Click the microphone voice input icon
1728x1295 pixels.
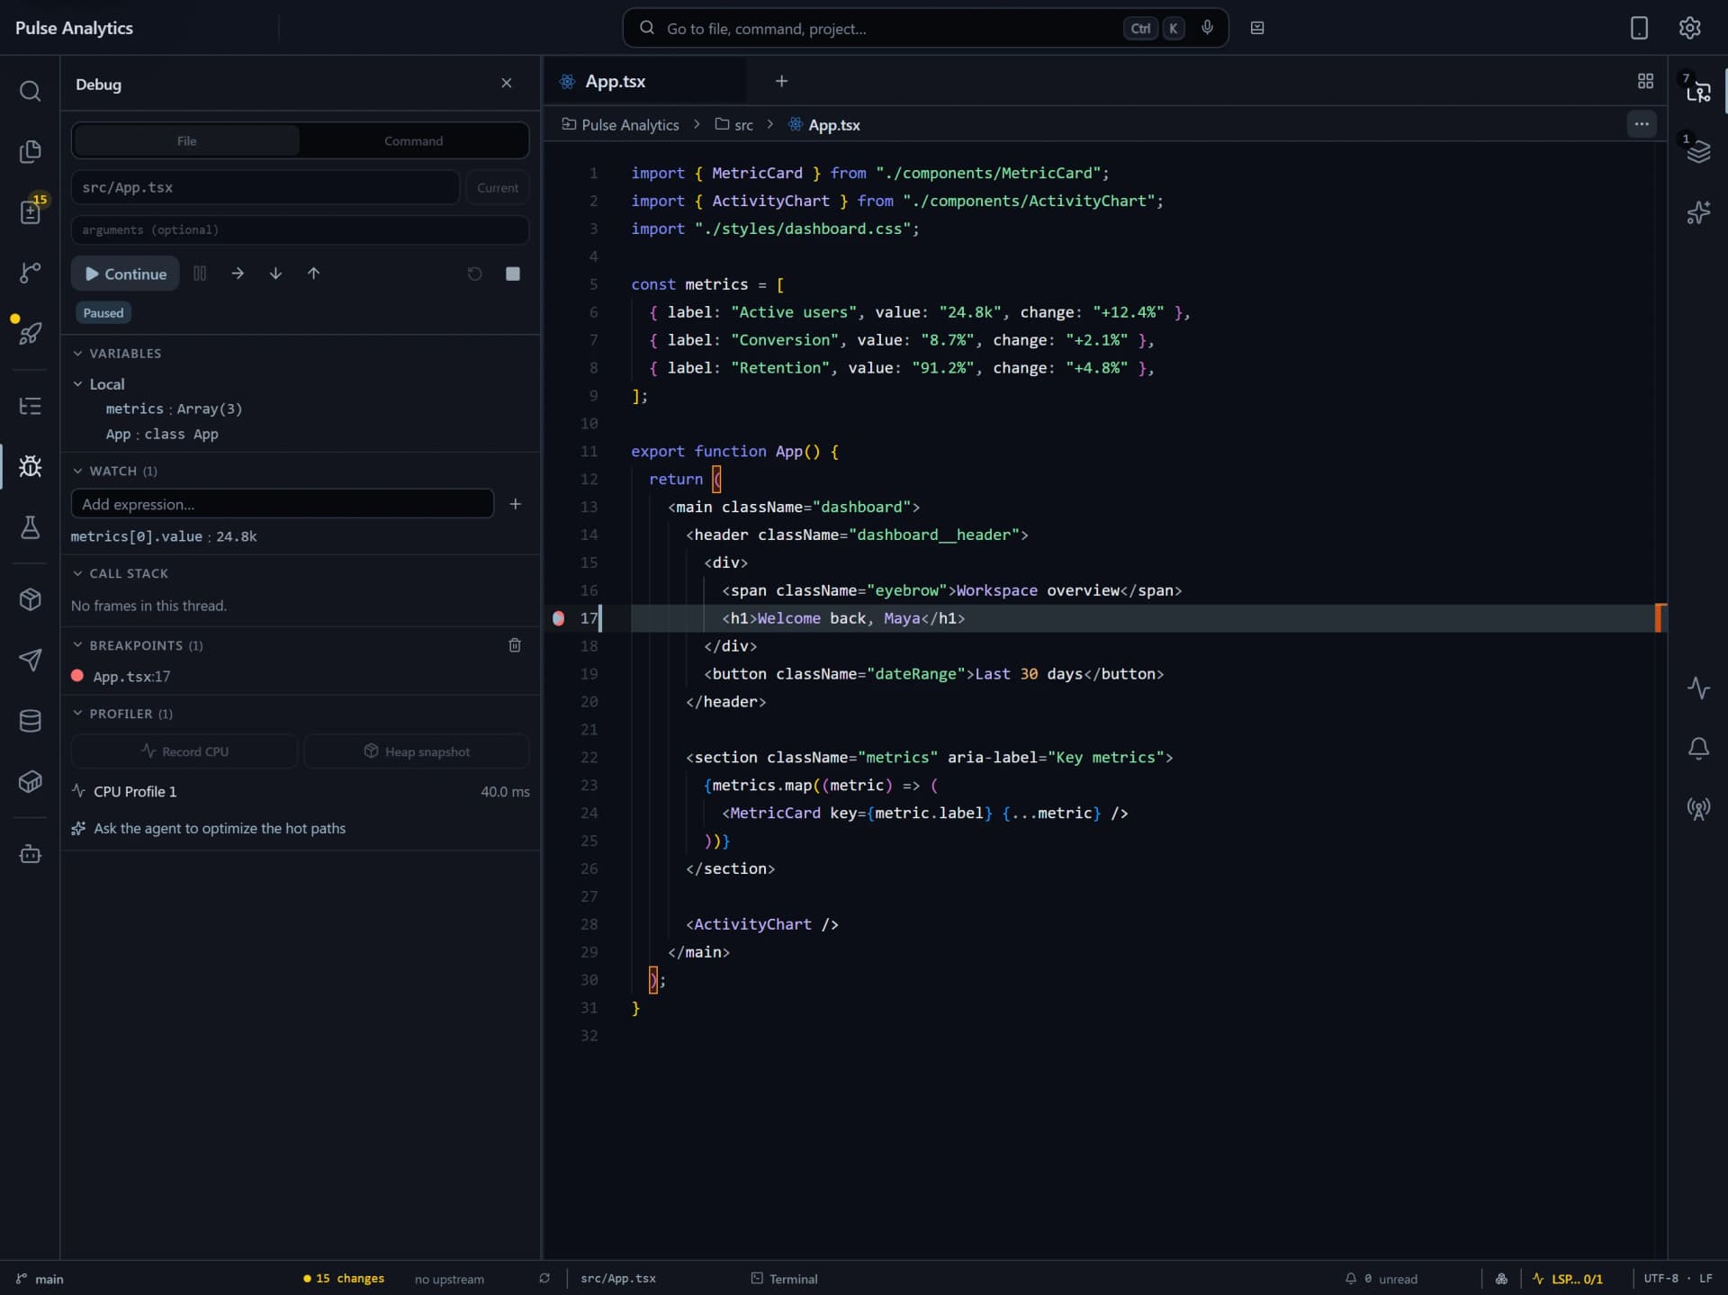pos(1207,28)
